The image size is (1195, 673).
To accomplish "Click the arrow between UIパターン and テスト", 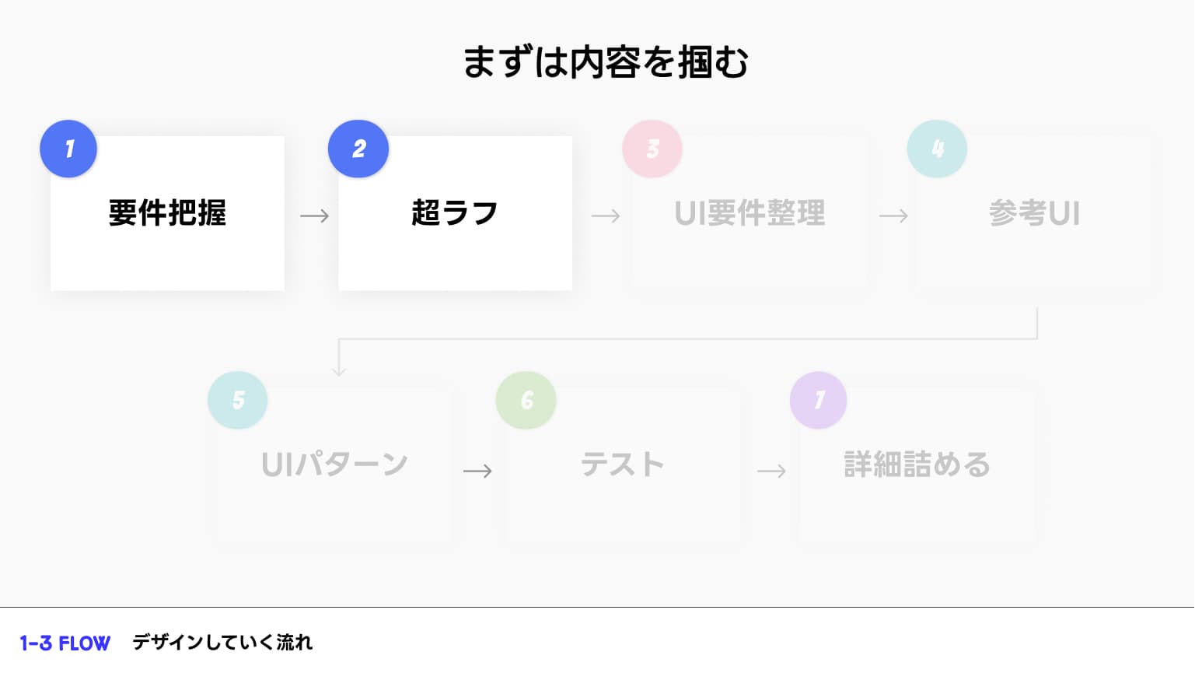I will pos(477,471).
